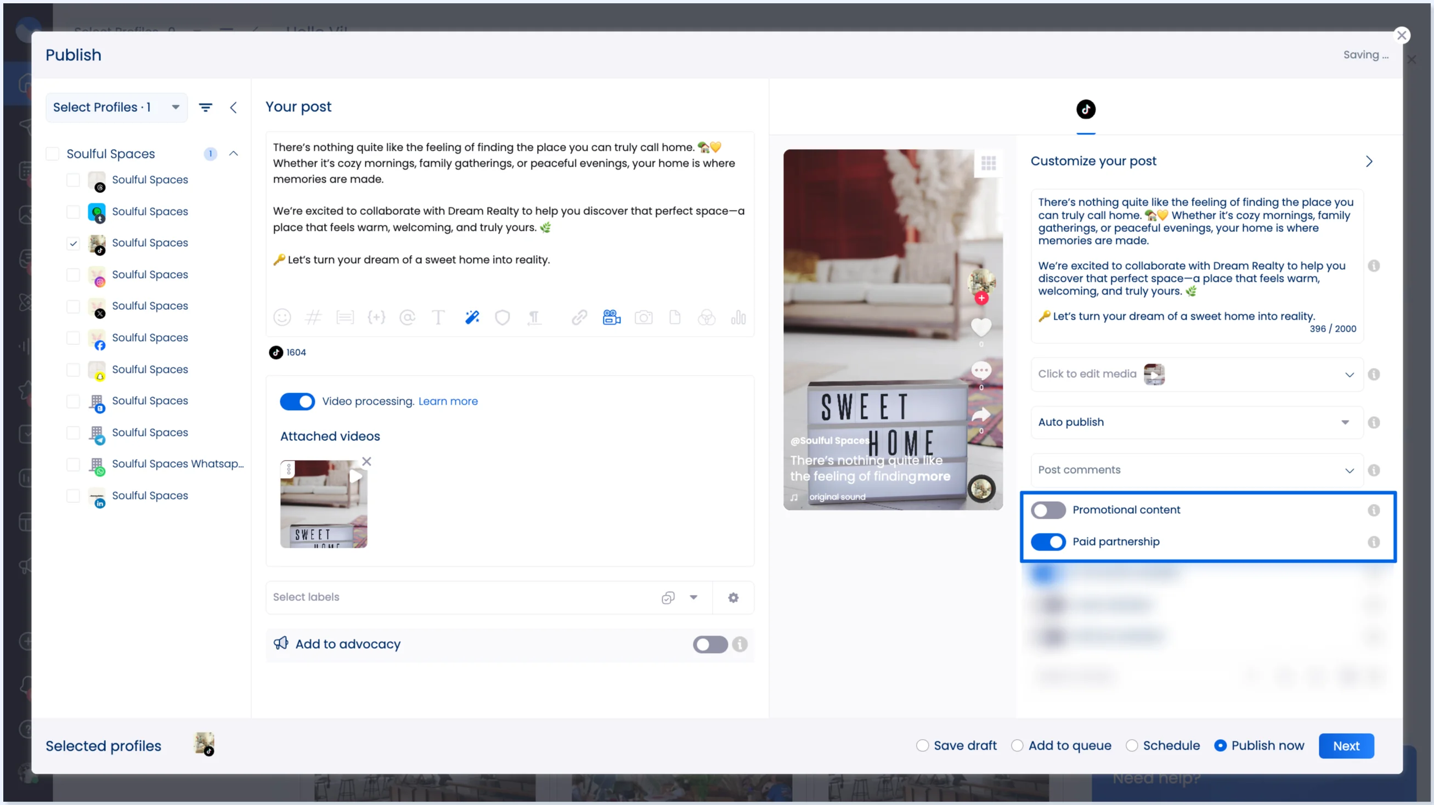
Task: Select Add to queue radio option
Action: [1017, 745]
